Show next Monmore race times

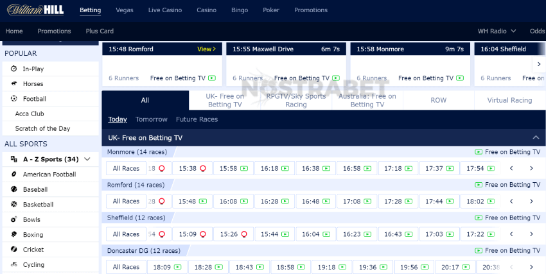531,168
